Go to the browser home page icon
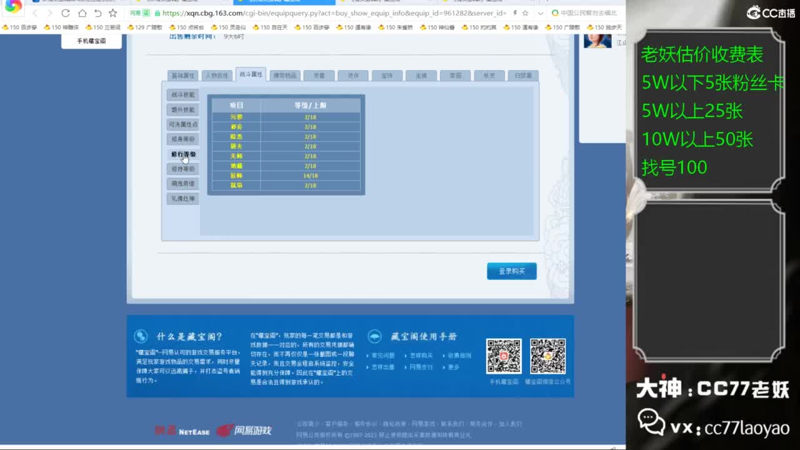The height and width of the screenshot is (450, 800). 82,13
